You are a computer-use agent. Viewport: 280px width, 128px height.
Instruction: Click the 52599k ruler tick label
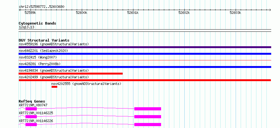30,13
